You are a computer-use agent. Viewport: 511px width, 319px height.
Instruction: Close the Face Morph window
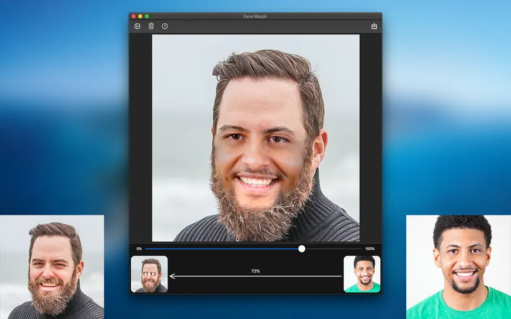click(134, 16)
